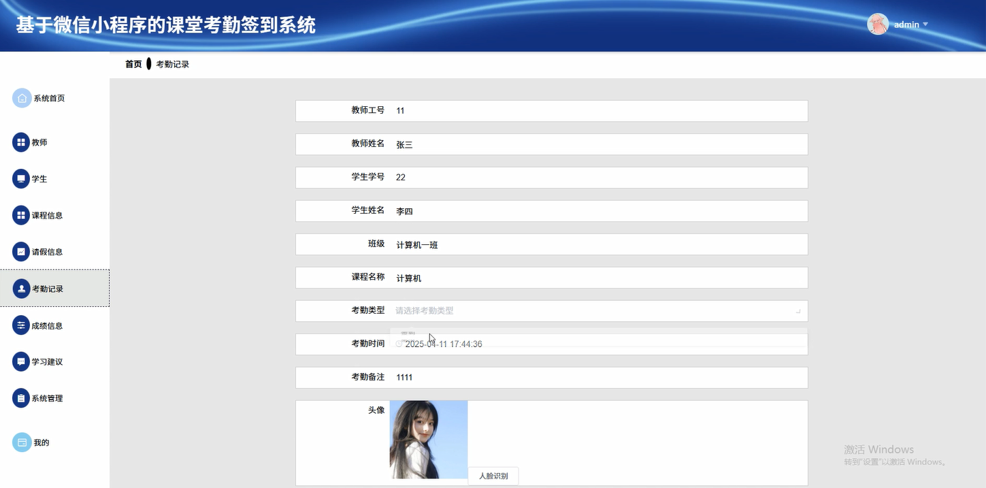Open 系统首页 menu item
The image size is (986, 488).
54,98
